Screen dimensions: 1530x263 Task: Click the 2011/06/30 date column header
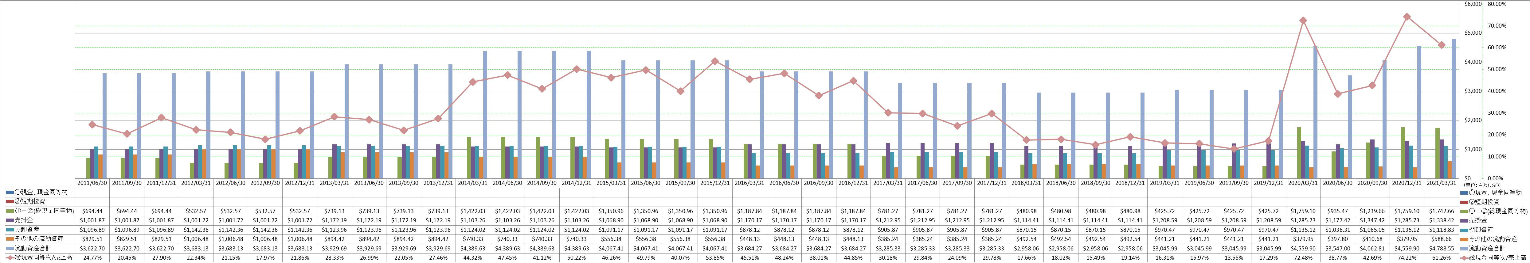point(92,183)
